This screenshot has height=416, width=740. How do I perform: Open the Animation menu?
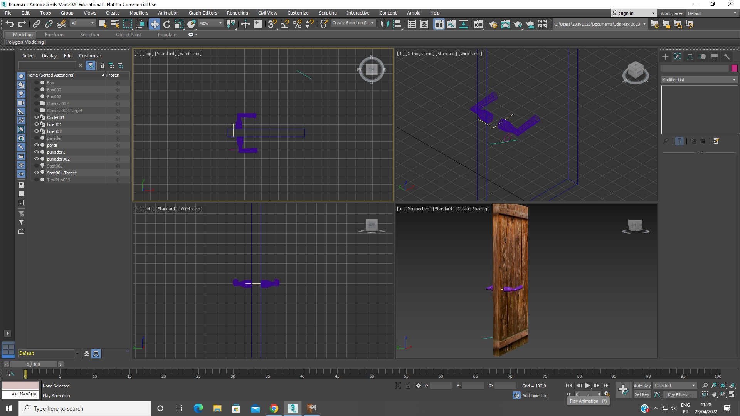pyautogui.click(x=168, y=13)
